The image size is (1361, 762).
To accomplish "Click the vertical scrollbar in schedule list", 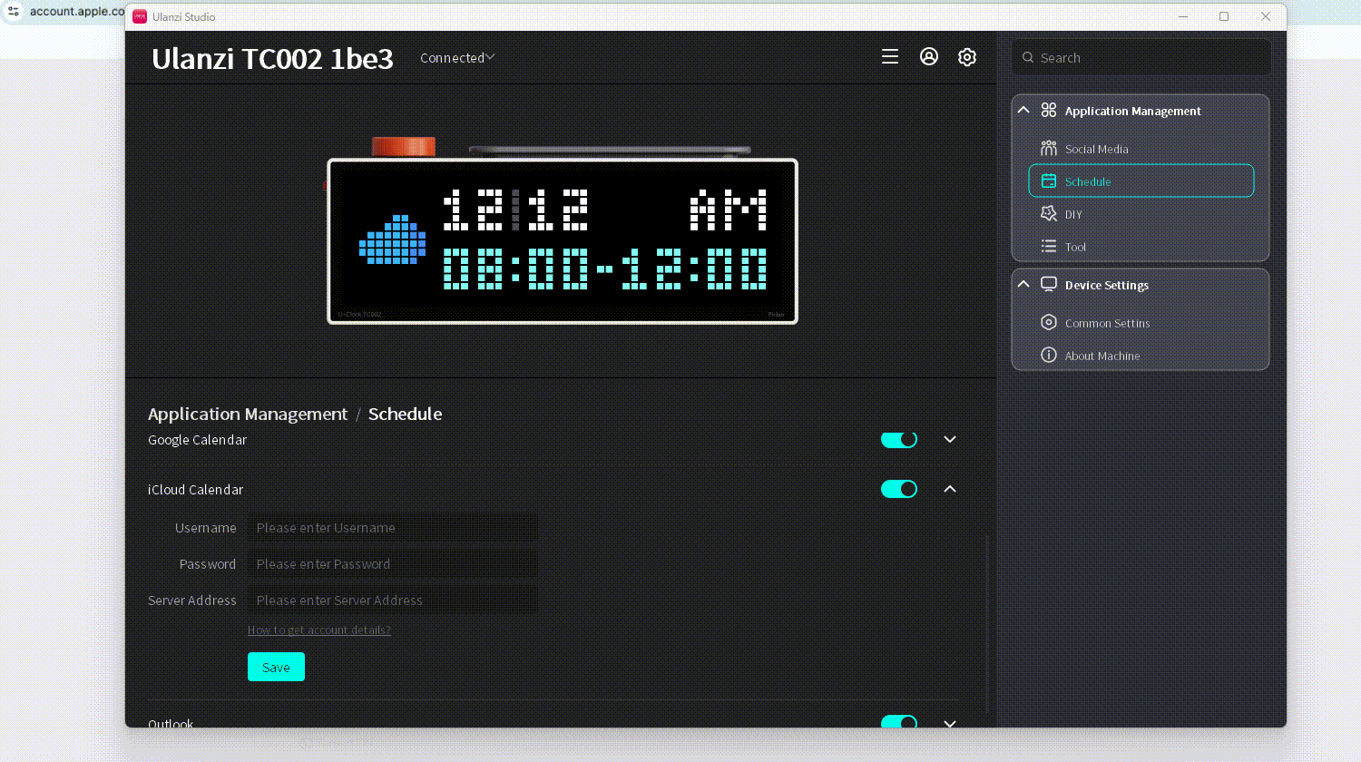I will 987,624.
